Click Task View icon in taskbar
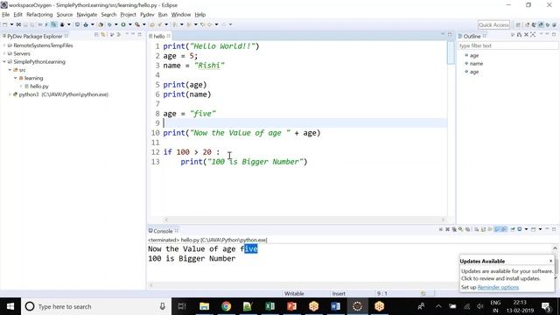The height and width of the screenshot is (315, 560). [x=182, y=306]
